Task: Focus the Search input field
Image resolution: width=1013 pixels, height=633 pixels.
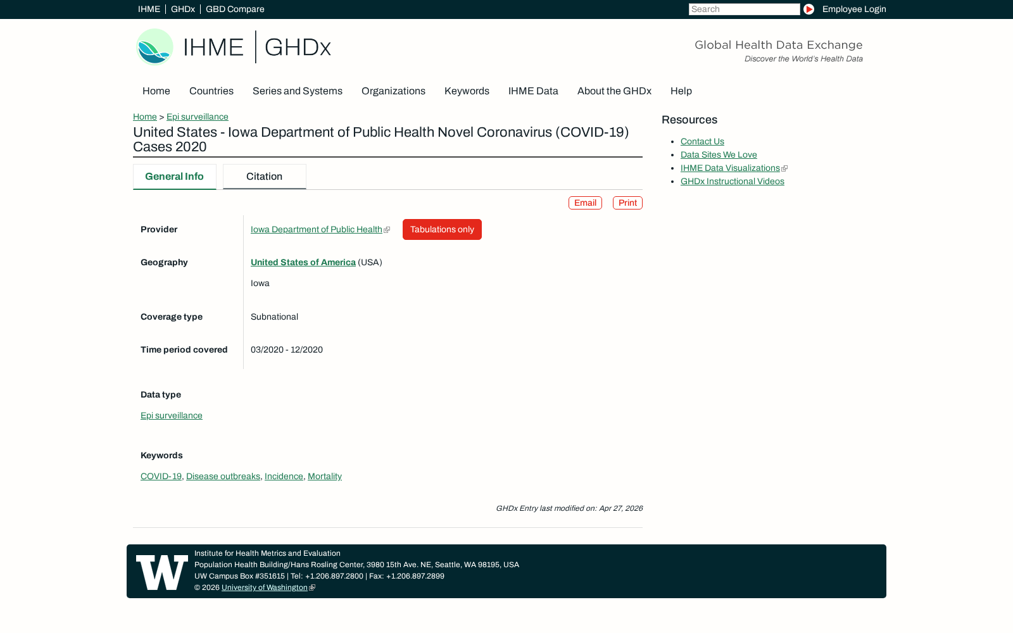Action: coord(745,9)
